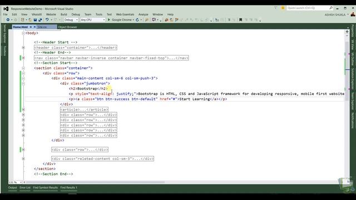Open the Solution Explorer side tab
Image resolution: width=356 pixels, height=200 pixels.
coord(352,79)
